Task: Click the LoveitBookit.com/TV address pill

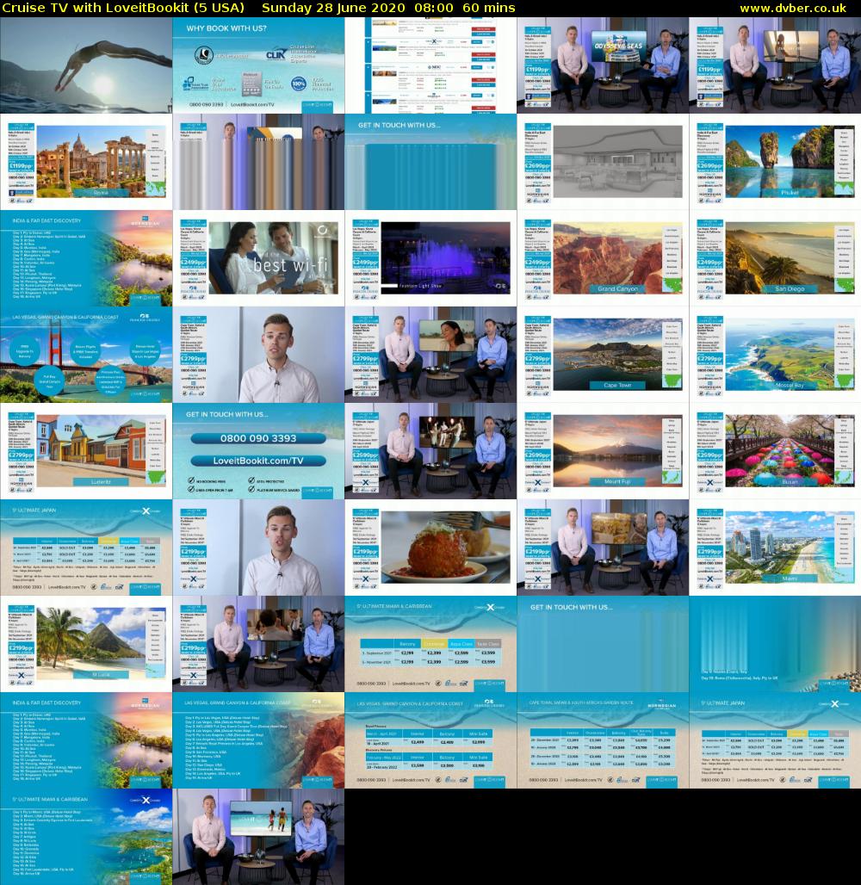Action: (258, 461)
